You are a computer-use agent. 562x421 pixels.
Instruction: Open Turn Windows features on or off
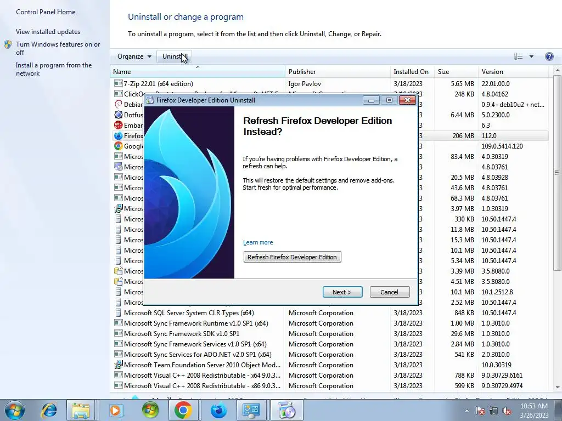[x=58, y=48]
